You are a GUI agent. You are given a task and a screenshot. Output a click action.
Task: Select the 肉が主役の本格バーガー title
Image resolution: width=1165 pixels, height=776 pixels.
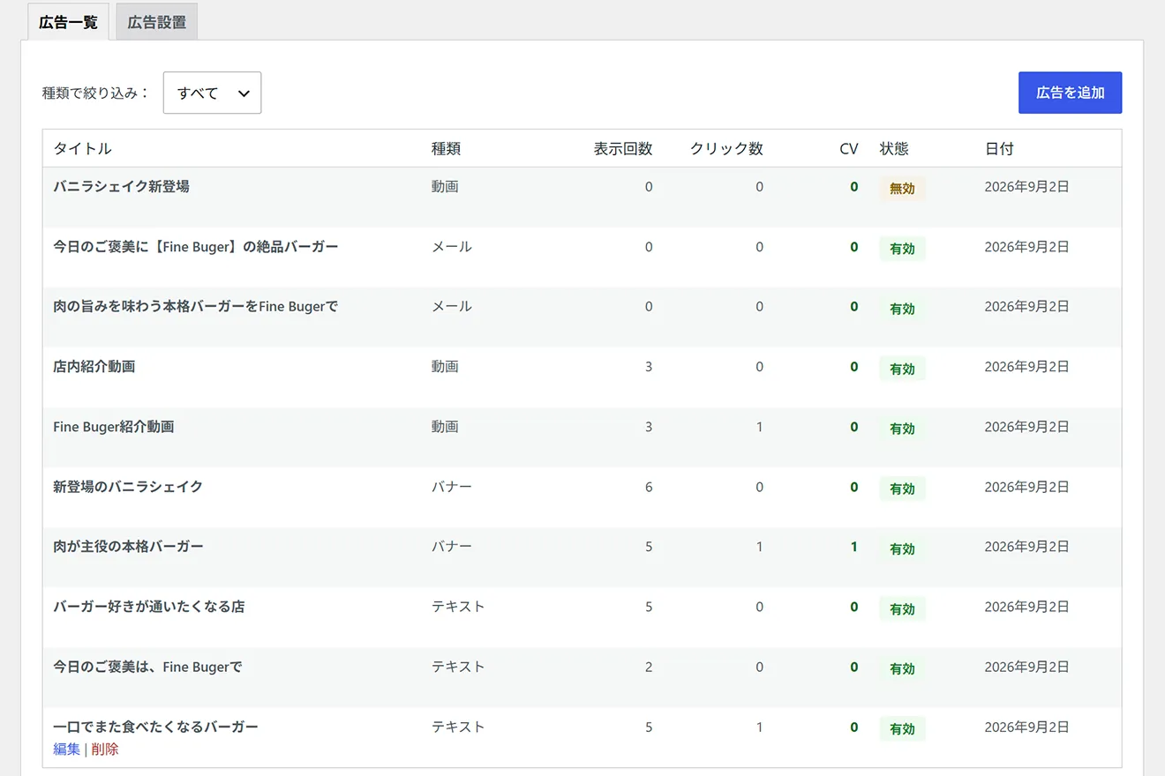pyautogui.click(x=128, y=547)
